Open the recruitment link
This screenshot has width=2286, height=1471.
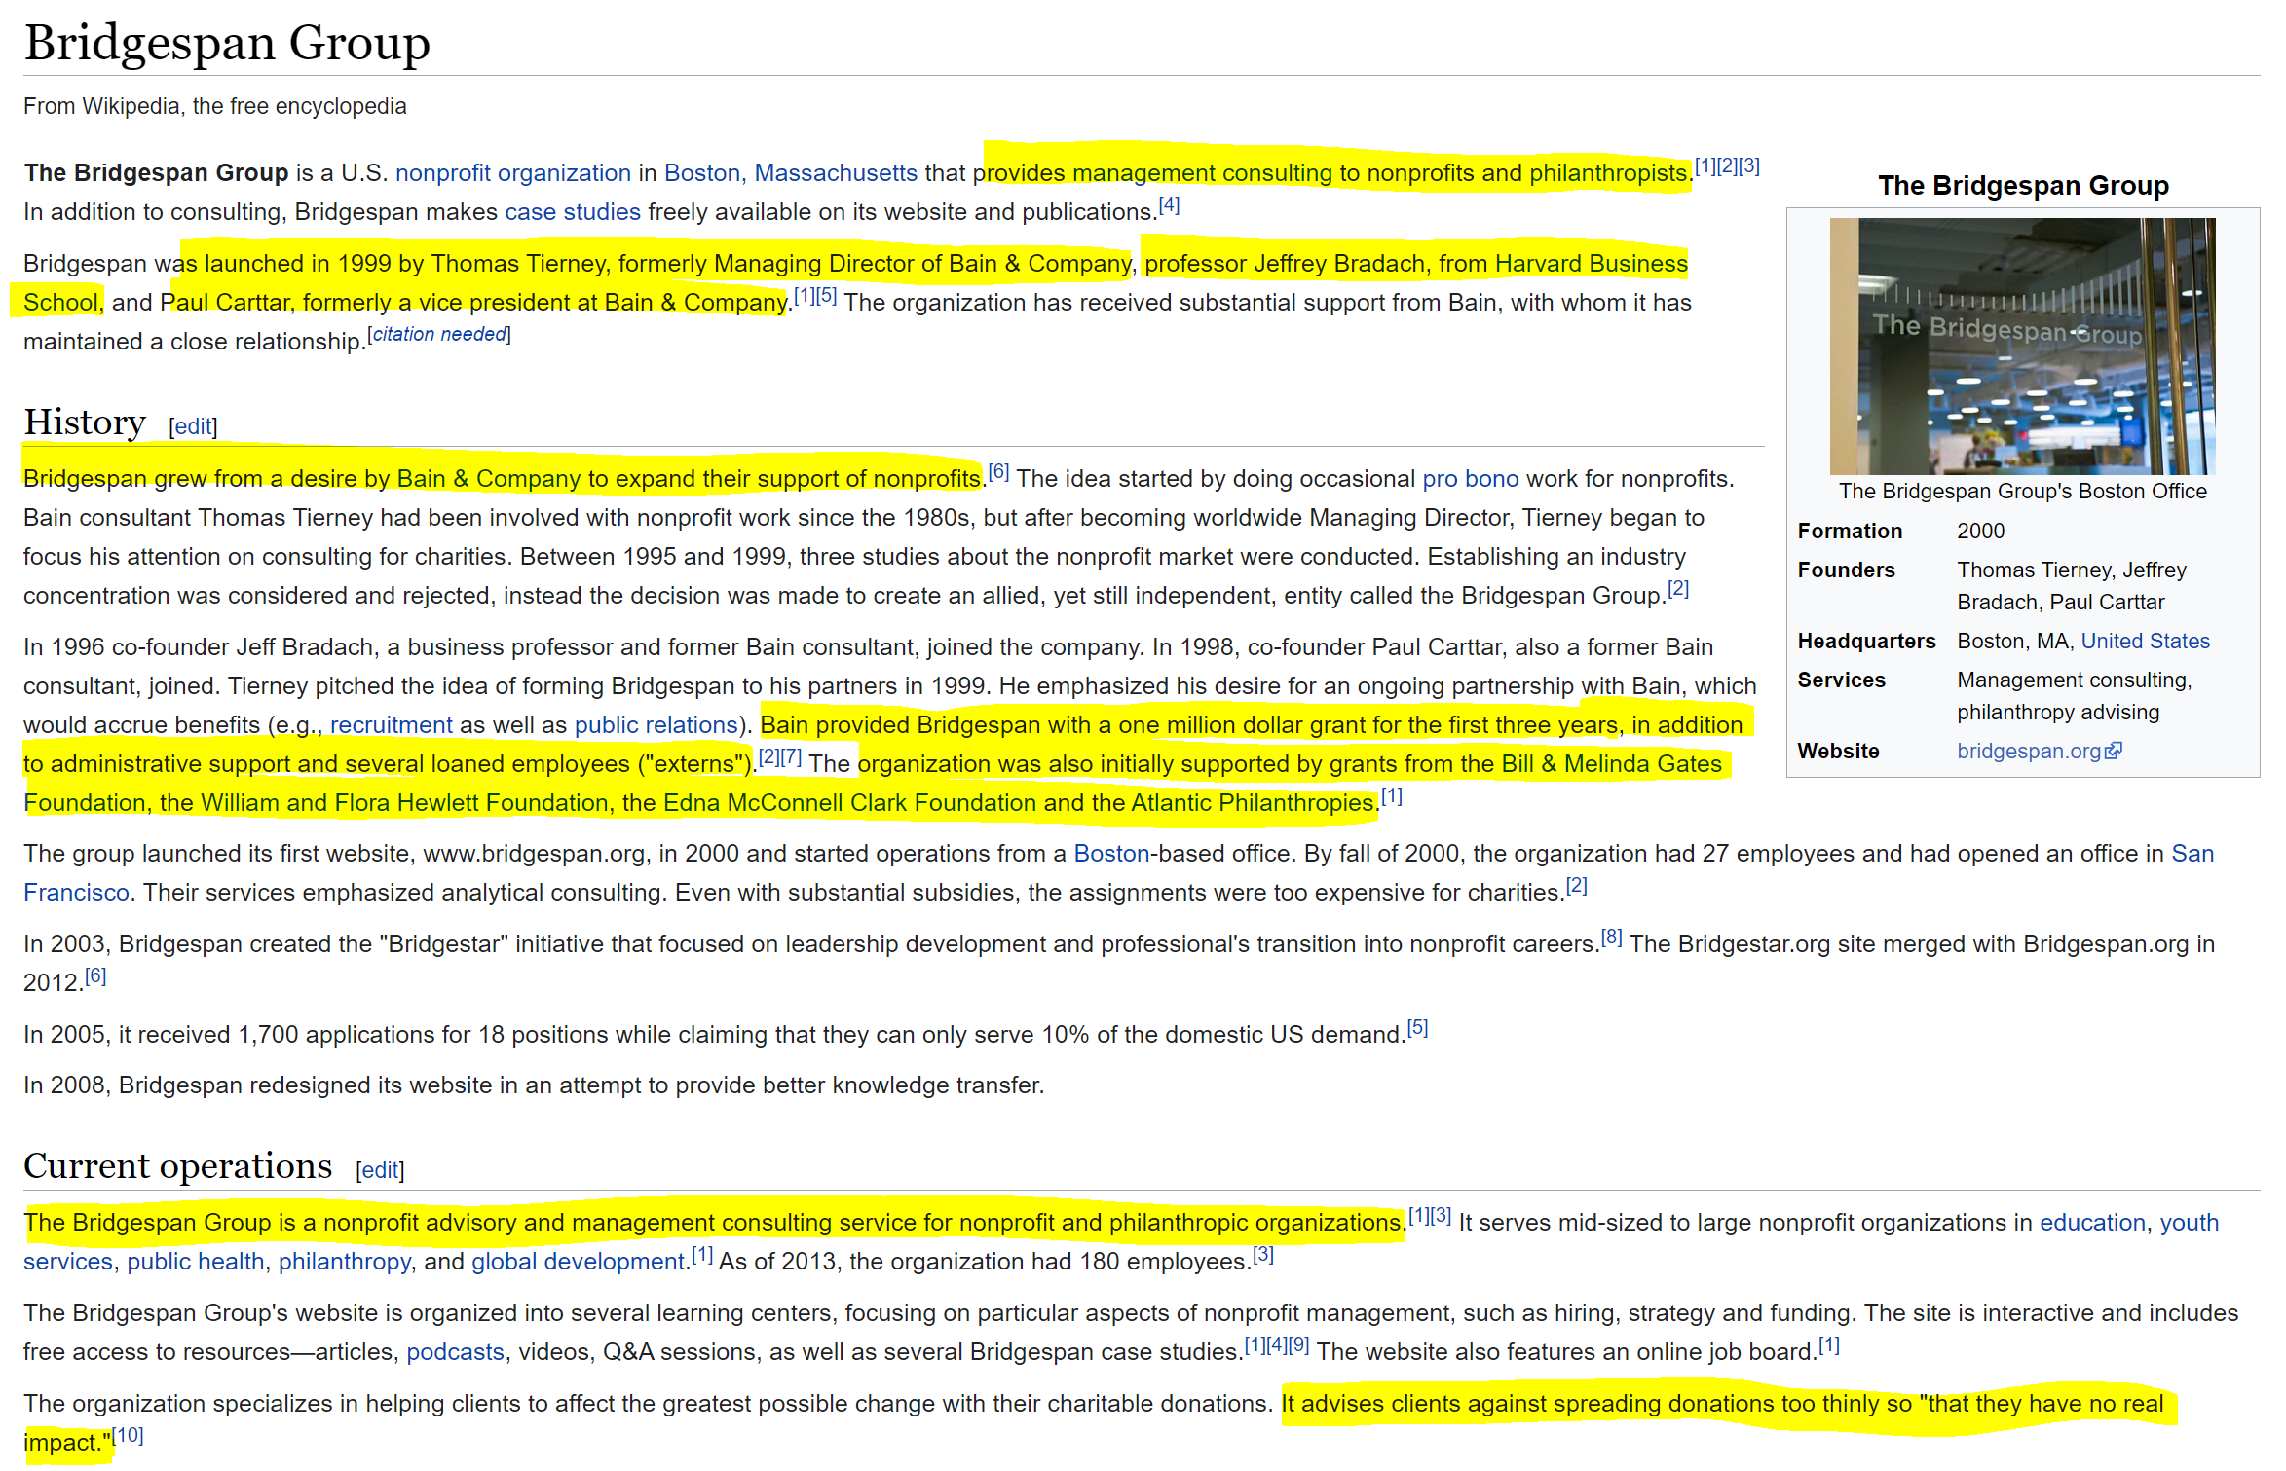click(391, 724)
